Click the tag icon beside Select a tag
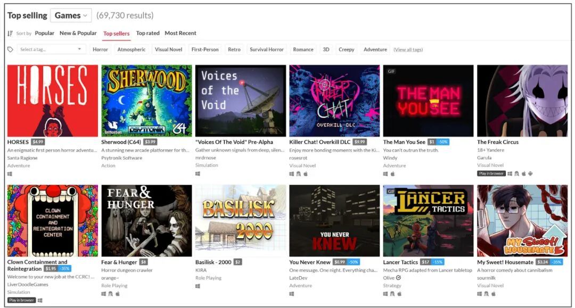Image resolution: width=575 pixels, height=308 pixels. click(10, 49)
